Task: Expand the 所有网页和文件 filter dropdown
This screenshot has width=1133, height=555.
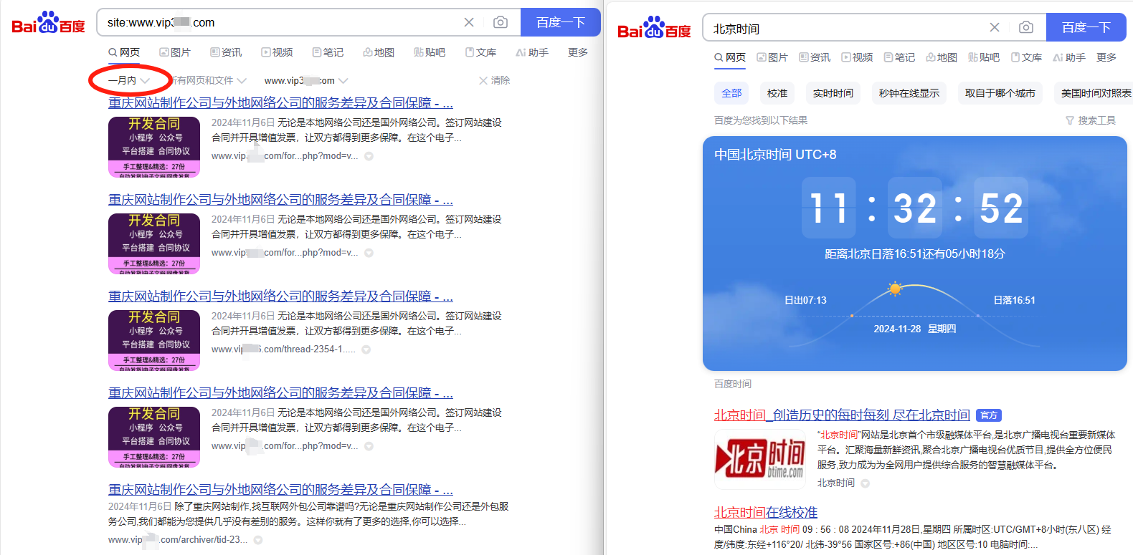Action: pos(208,80)
